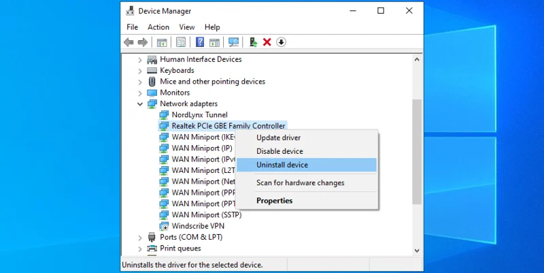Click the Monitors category icon
544x273 pixels.
[x=152, y=93]
